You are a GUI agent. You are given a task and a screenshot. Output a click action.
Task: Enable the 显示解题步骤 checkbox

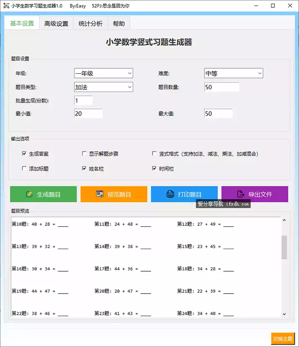84,153
